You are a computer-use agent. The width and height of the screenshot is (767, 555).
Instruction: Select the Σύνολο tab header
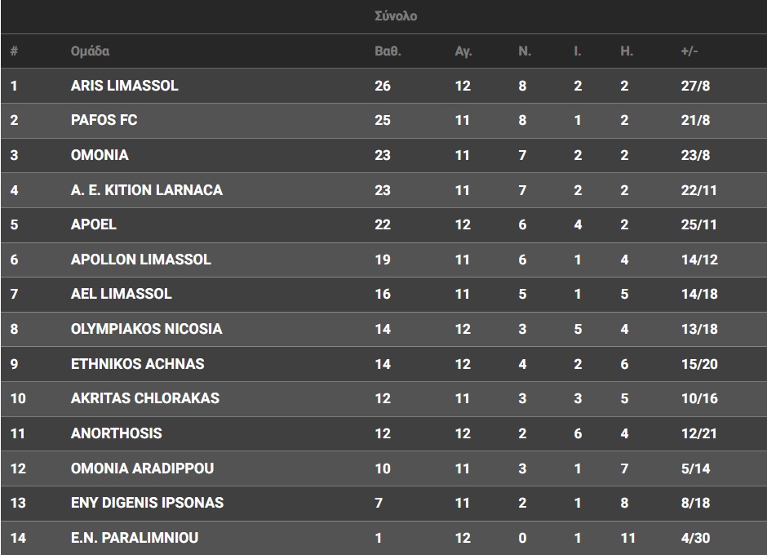(395, 16)
